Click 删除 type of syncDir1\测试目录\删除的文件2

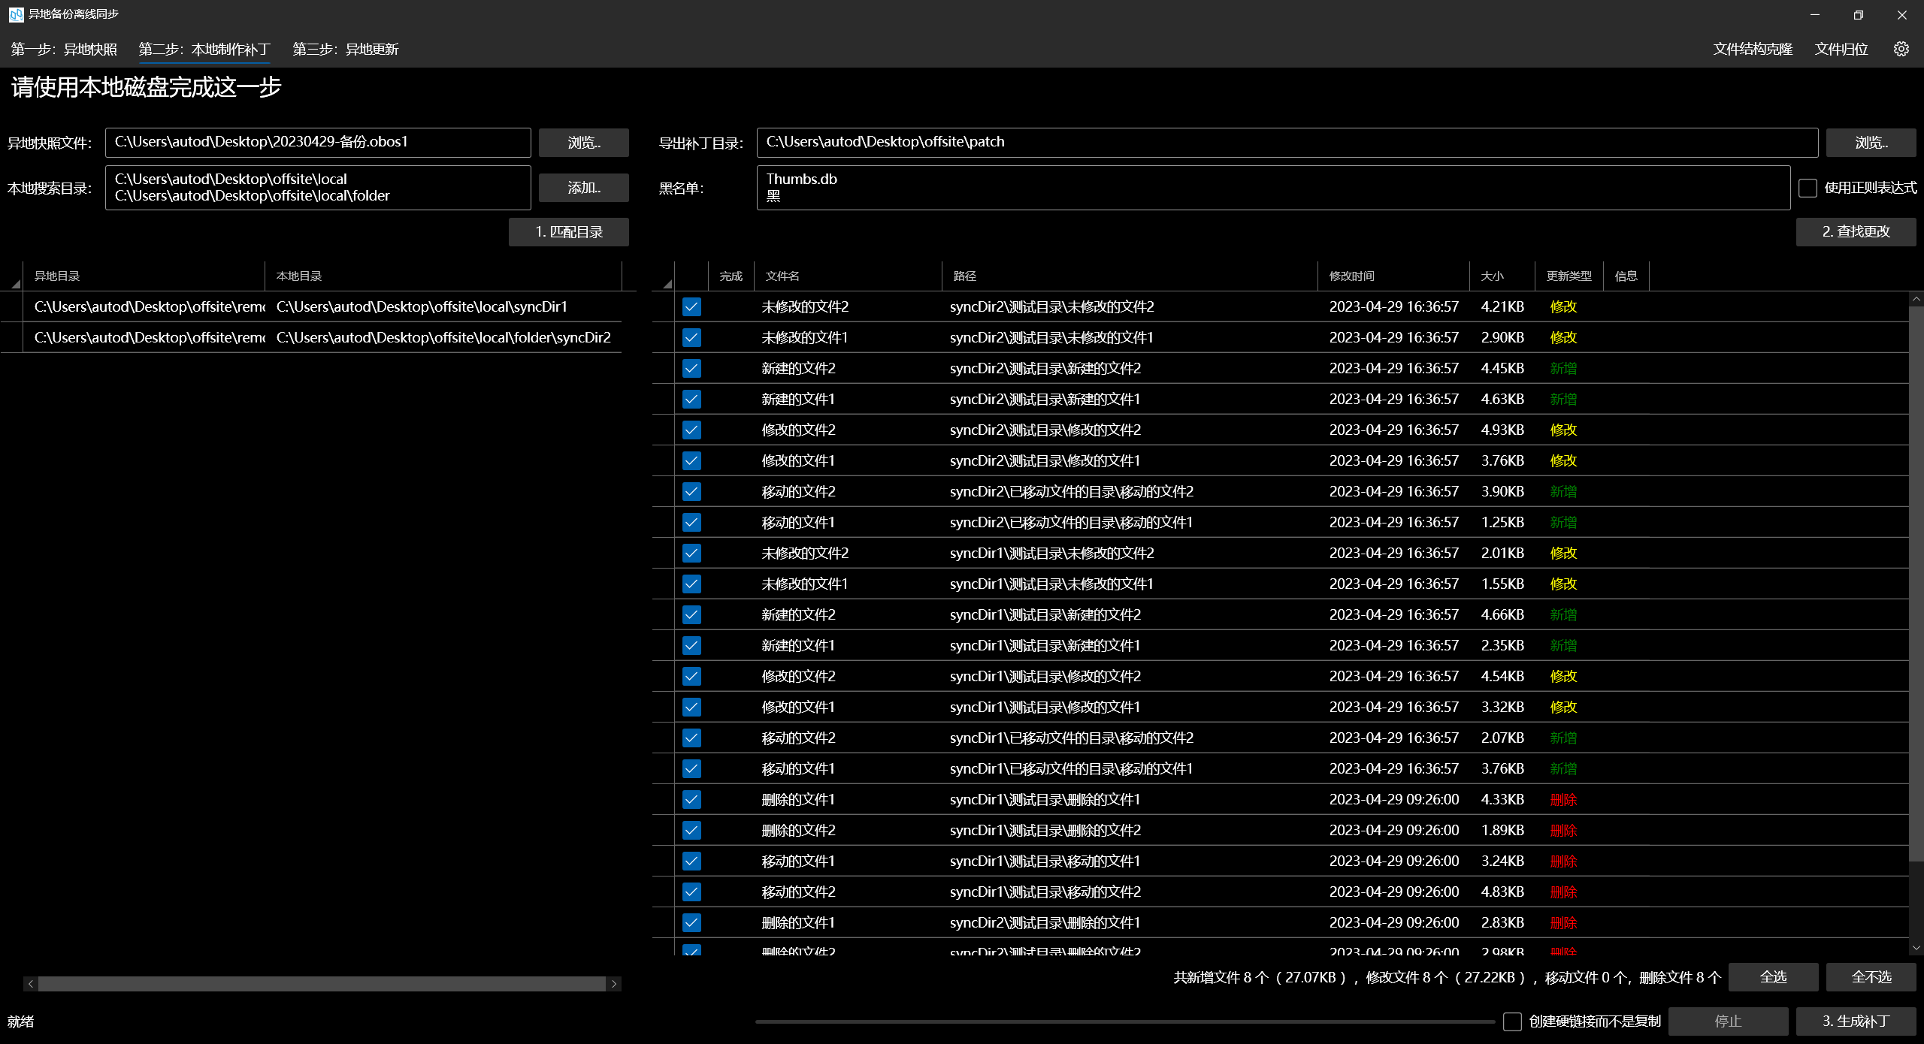click(1563, 830)
